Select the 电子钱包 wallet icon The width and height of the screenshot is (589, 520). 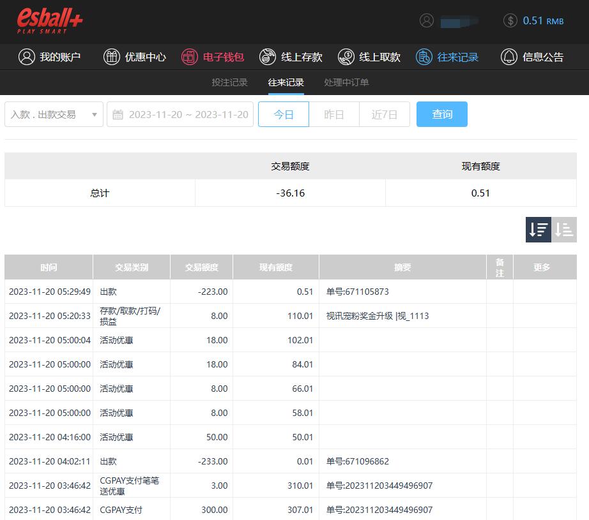click(x=189, y=57)
